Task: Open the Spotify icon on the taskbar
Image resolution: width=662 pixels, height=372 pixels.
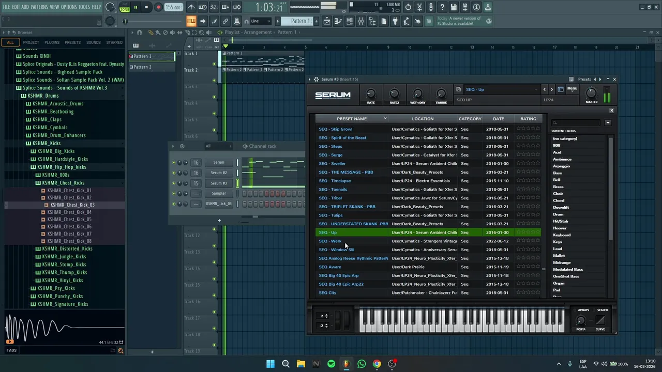Action: click(x=331, y=364)
